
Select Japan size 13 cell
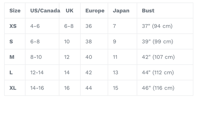click(115, 73)
